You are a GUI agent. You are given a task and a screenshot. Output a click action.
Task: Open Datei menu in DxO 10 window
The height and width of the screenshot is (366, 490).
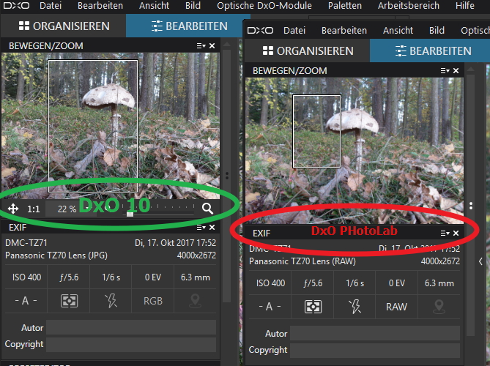tap(51, 6)
